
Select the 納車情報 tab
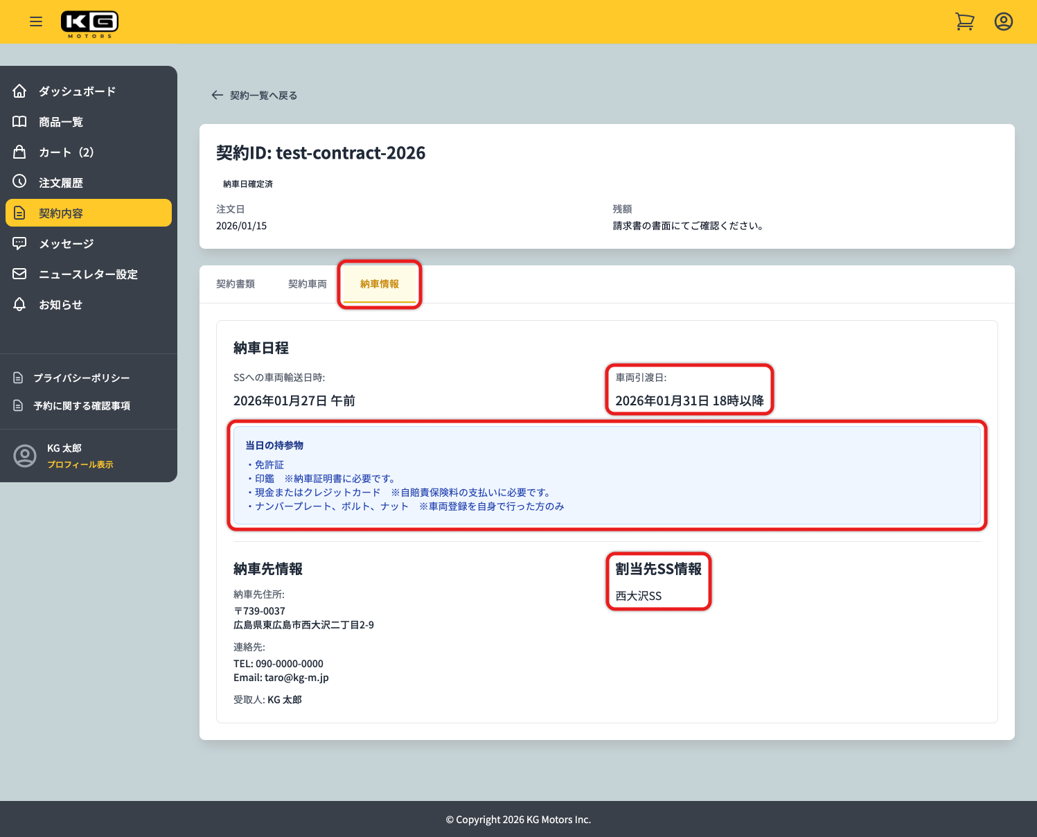point(380,284)
